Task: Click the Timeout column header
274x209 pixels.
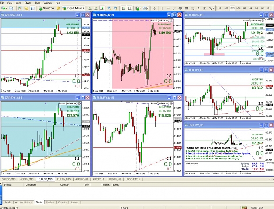Action: pos(105,185)
